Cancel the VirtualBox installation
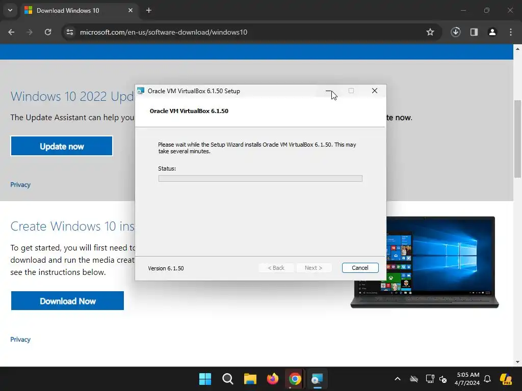 [x=360, y=268]
